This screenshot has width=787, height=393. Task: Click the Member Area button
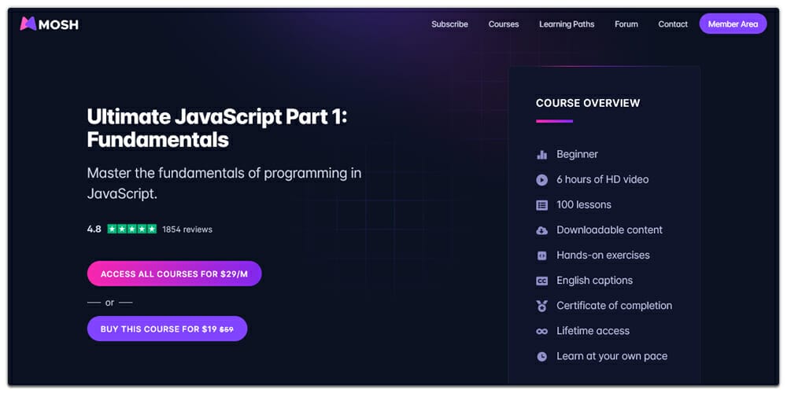[x=733, y=24]
